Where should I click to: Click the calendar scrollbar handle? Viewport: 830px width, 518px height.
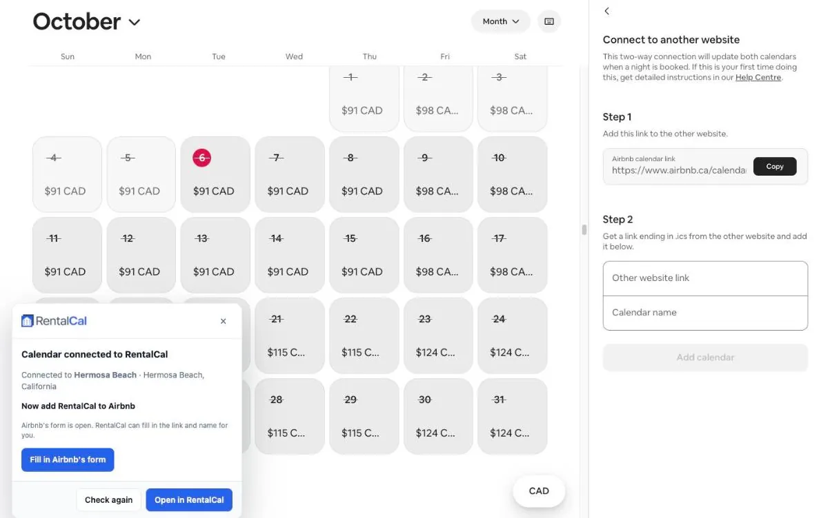(x=584, y=229)
